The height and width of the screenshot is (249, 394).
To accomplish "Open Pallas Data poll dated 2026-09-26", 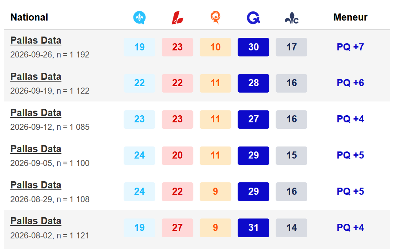I will [x=36, y=41].
